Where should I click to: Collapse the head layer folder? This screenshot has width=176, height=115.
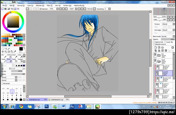coord(159,61)
